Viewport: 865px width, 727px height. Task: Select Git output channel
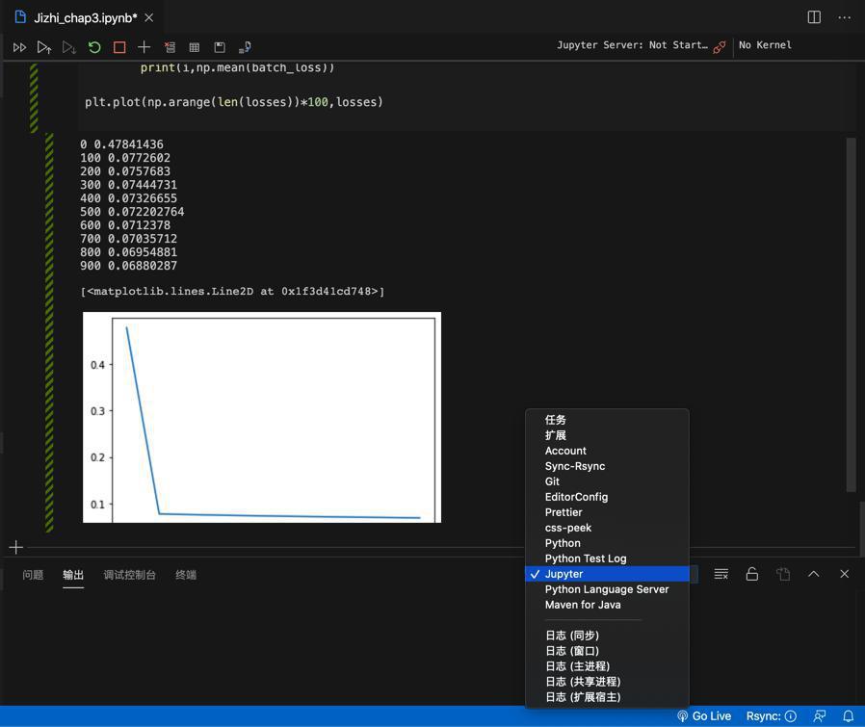click(x=608, y=481)
